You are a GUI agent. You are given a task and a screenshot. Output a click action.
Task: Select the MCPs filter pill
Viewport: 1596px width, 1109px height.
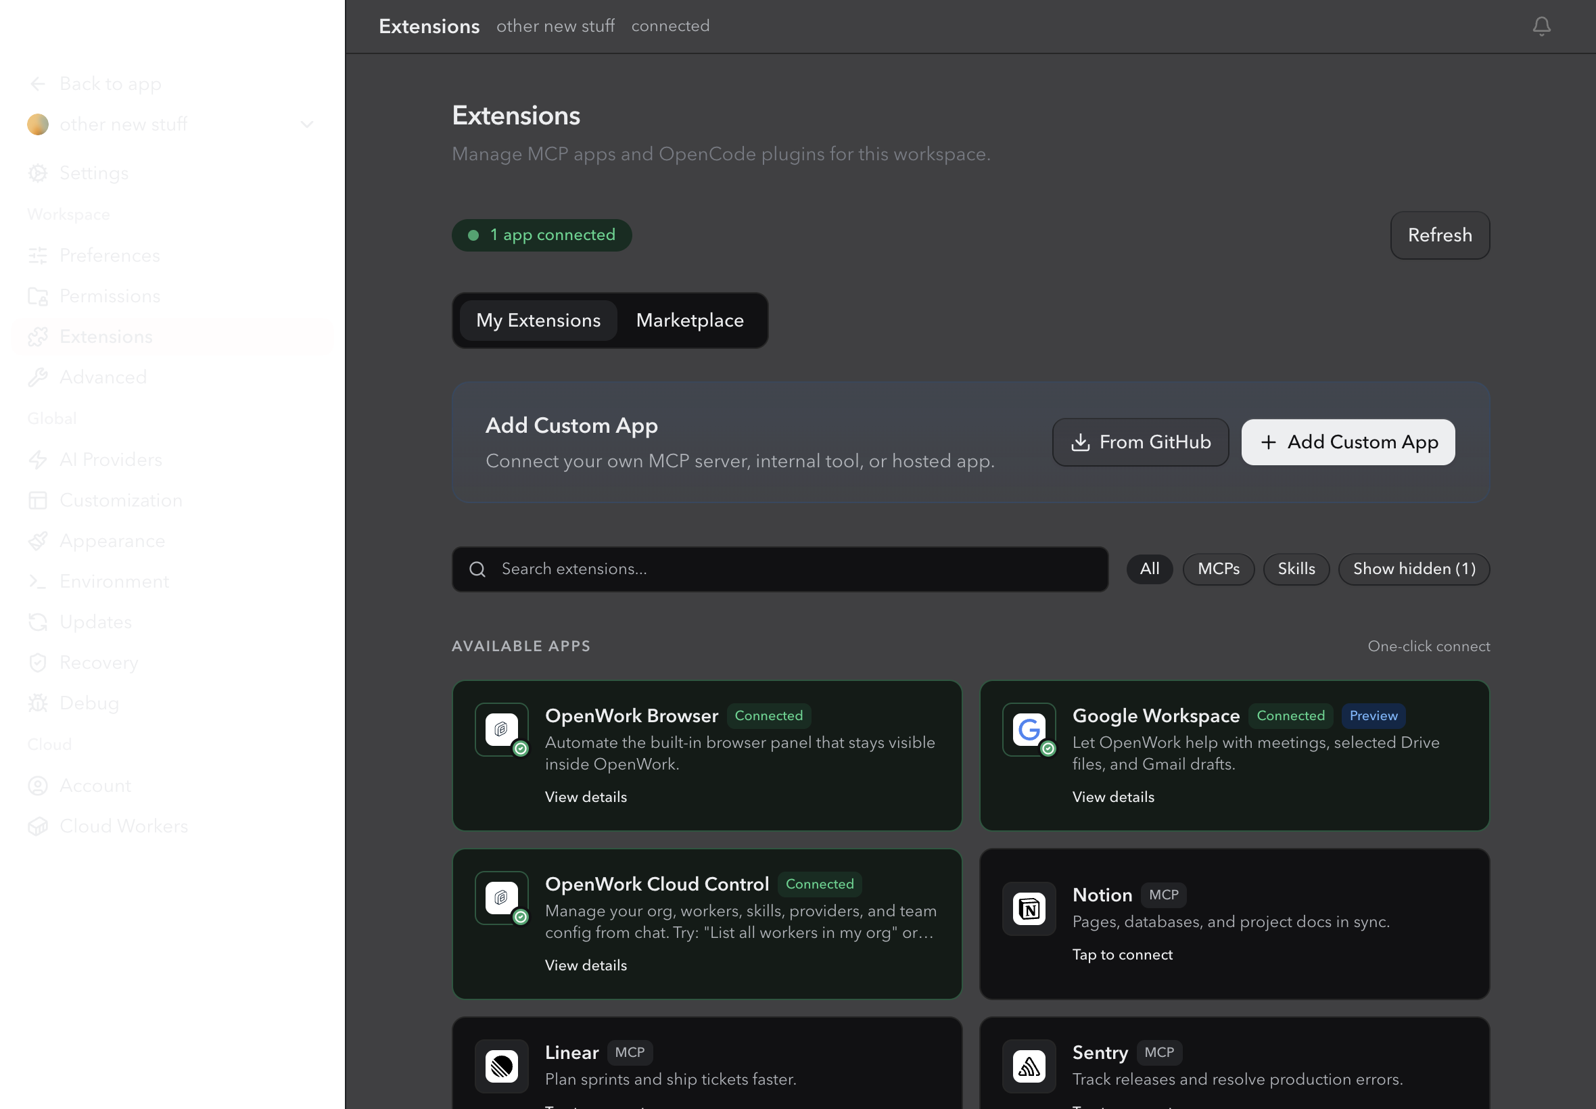(x=1219, y=569)
